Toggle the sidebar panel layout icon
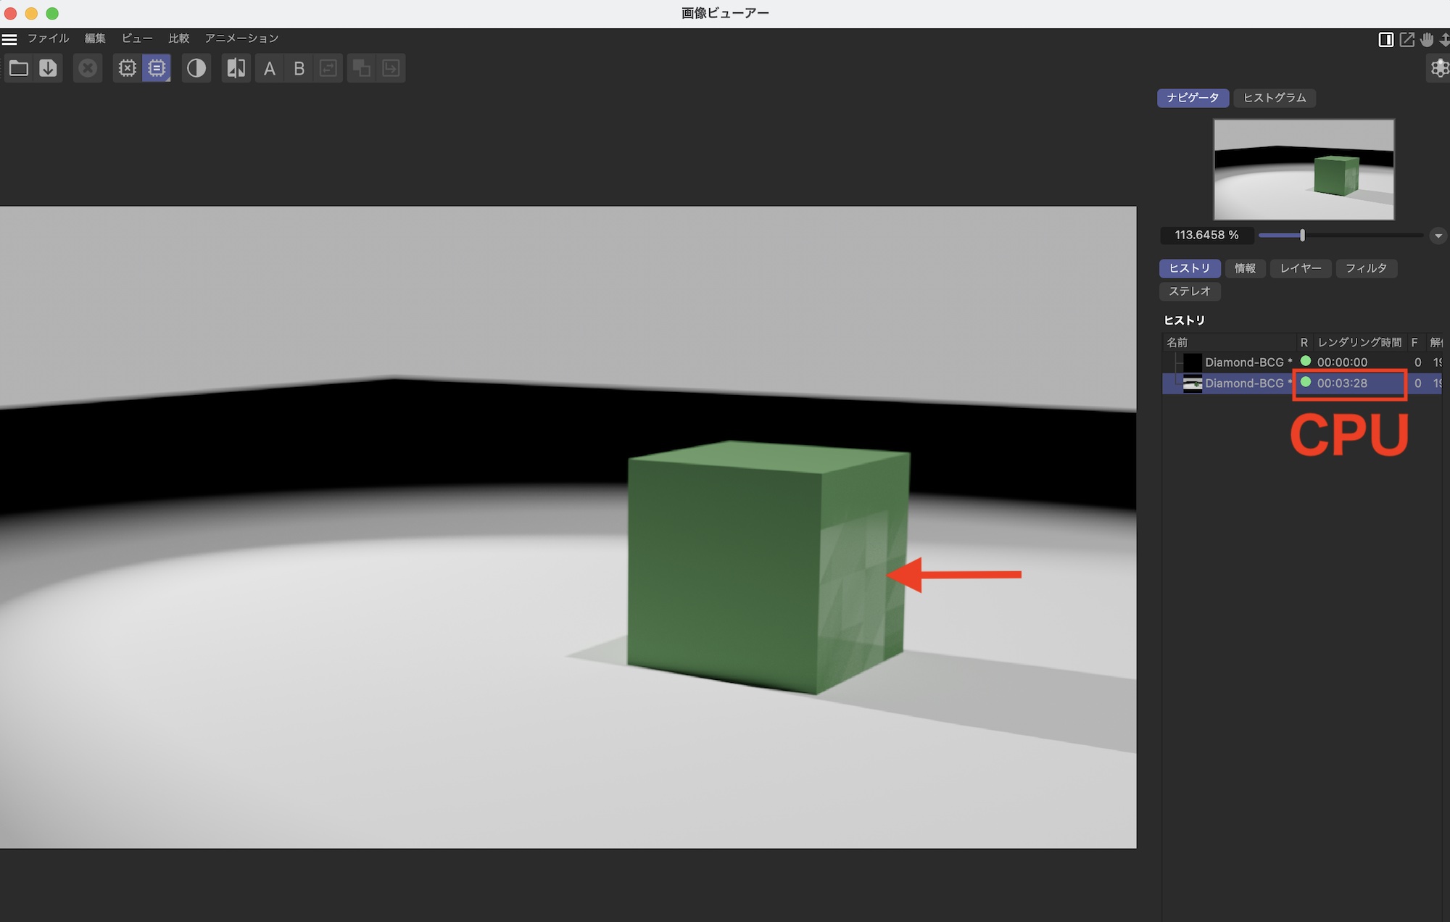Screen dimensions: 1450x922 coord(1385,40)
